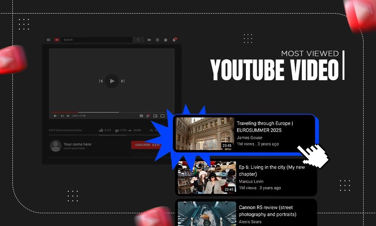
Task: Open the player settings gear icon
Action: point(148,116)
